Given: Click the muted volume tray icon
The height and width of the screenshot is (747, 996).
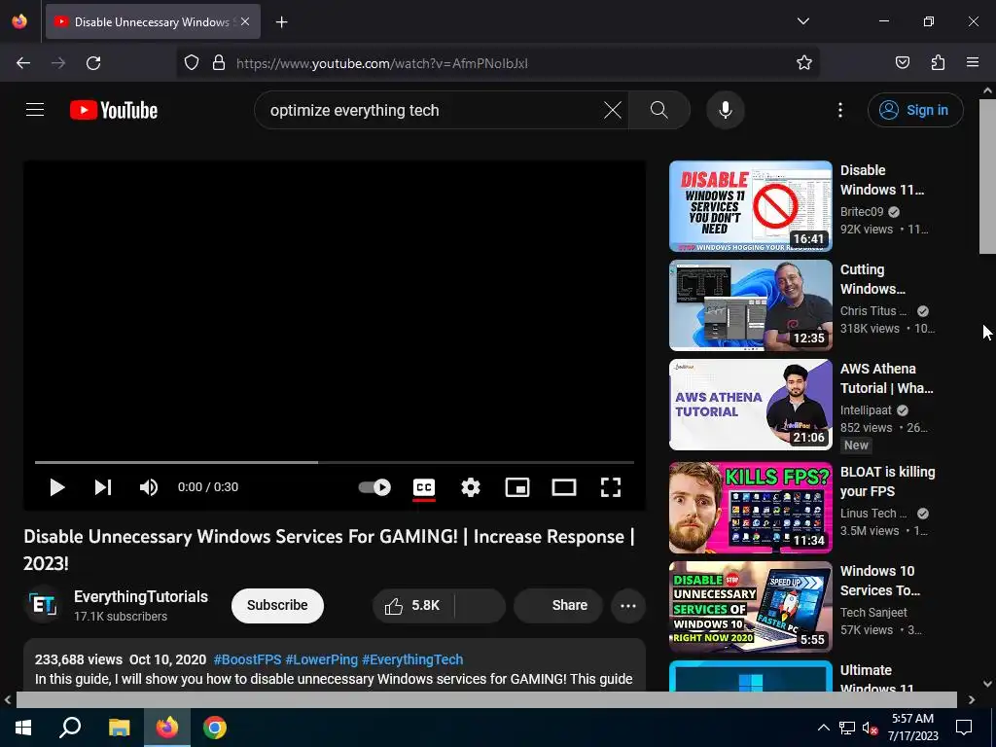Looking at the screenshot, I should click(x=870, y=728).
